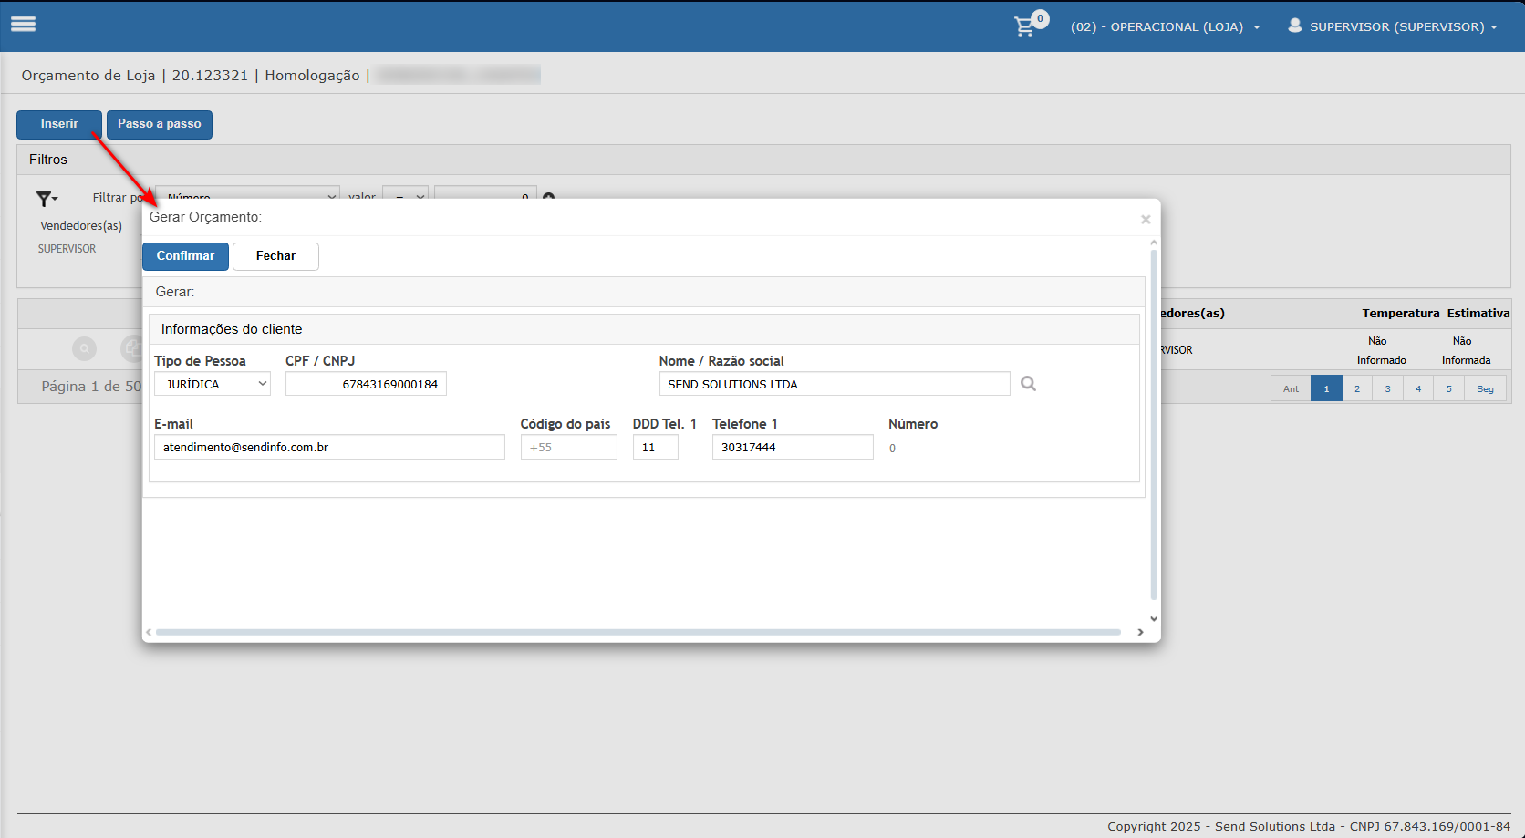Click the funnel filter icon
The height and width of the screenshot is (838, 1525).
44,199
